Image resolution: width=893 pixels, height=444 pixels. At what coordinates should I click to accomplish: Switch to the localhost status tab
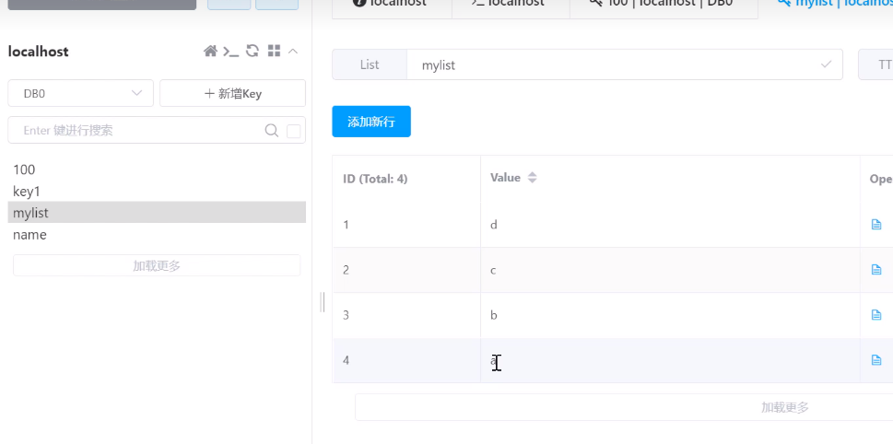[x=392, y=5]
